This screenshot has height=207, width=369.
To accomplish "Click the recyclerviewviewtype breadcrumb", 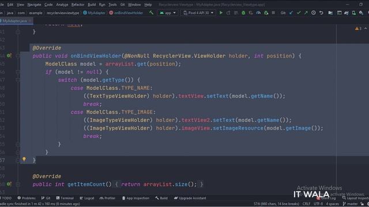I will coord(63,13).
